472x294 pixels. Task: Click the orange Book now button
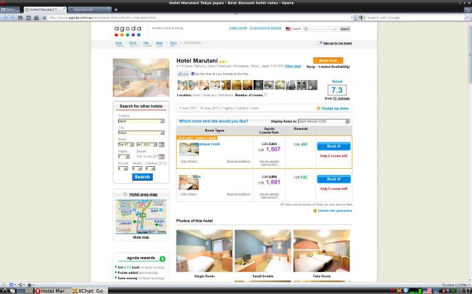(328, 61)
